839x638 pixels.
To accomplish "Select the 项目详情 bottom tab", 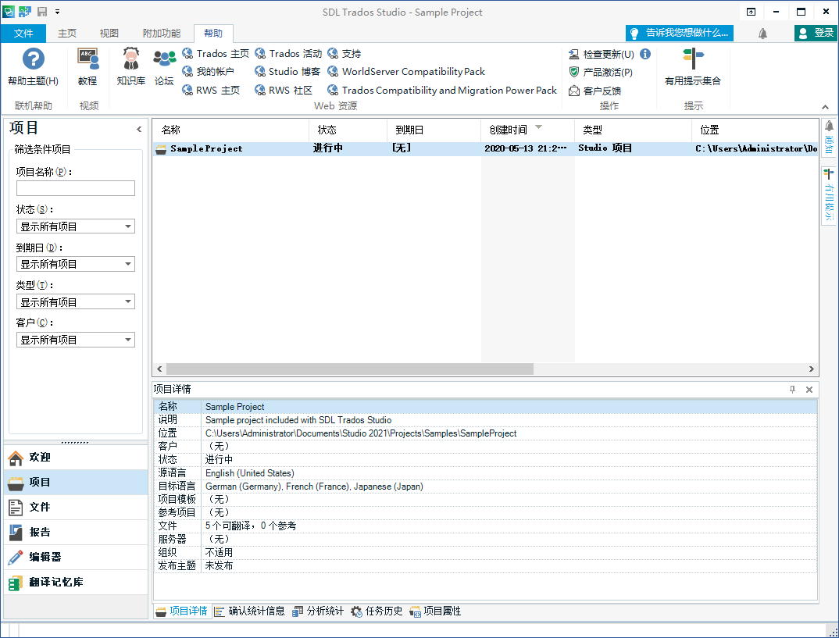I will coord(183,611).
